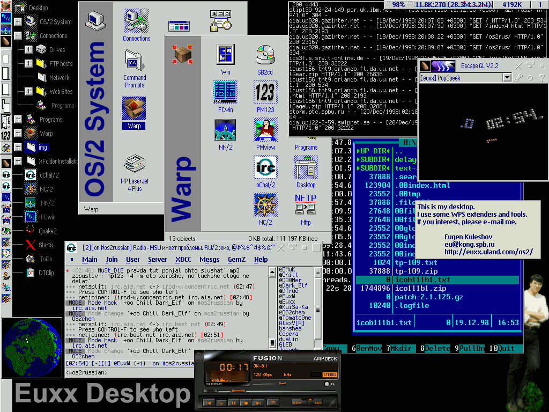Image resolution: width=549 pixels, height=412 pixels.
Task: Click play button on AMP Deck player
Action: (x=221, y=403)
